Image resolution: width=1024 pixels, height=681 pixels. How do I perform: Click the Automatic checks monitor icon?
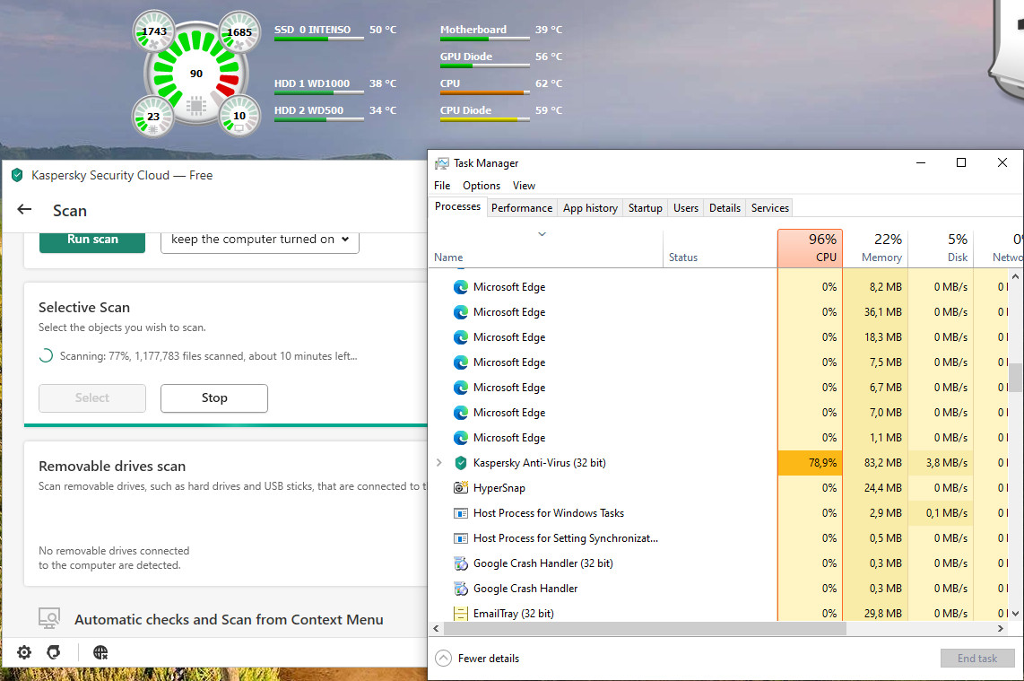[49, 618]
